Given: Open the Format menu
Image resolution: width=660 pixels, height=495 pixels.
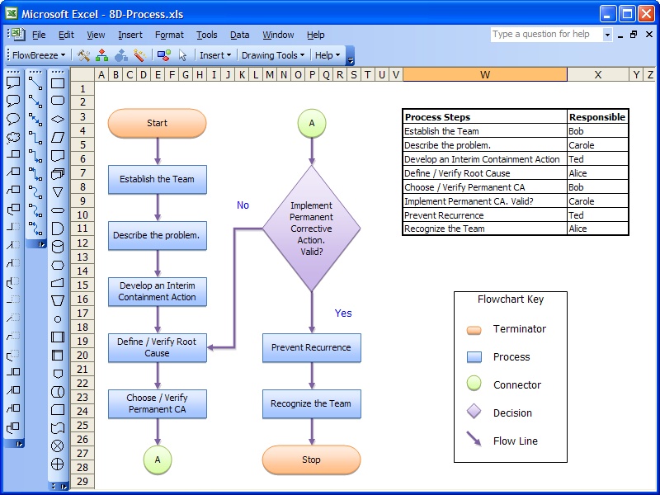Looking at the screenshot, I should pos(169,35).
